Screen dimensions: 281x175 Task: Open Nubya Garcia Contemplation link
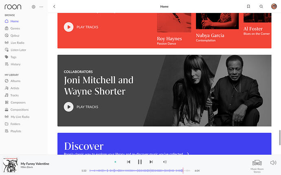coord(210,37)
